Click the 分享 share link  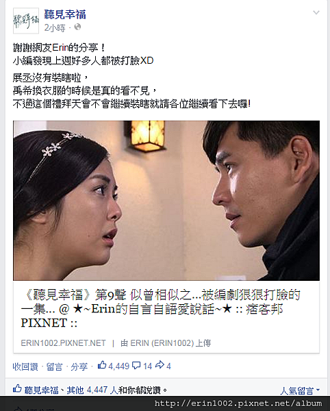tap(79, 366)
